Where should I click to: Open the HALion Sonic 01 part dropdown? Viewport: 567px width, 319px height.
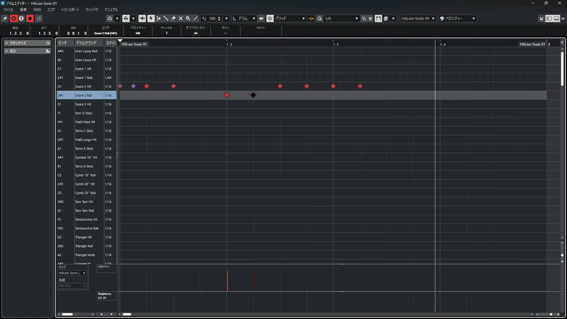pos(418,18)
